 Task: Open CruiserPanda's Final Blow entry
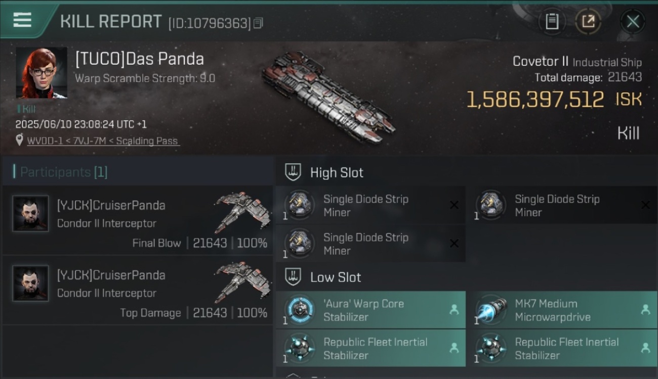138,220
